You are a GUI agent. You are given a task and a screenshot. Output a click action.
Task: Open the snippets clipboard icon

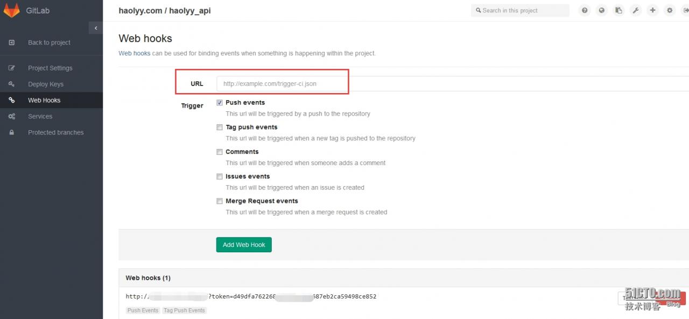619,10
